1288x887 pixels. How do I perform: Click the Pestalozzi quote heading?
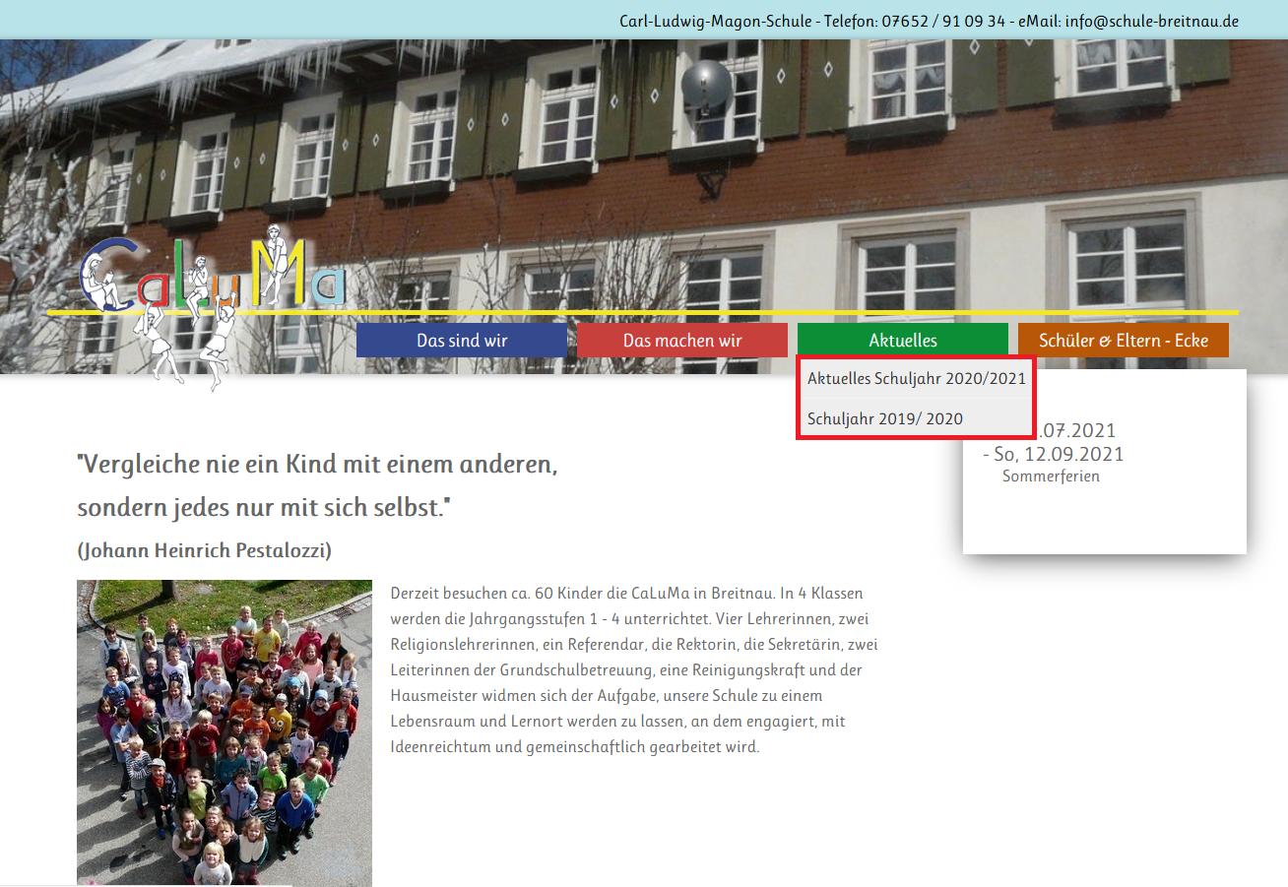(x=317, y=485)
